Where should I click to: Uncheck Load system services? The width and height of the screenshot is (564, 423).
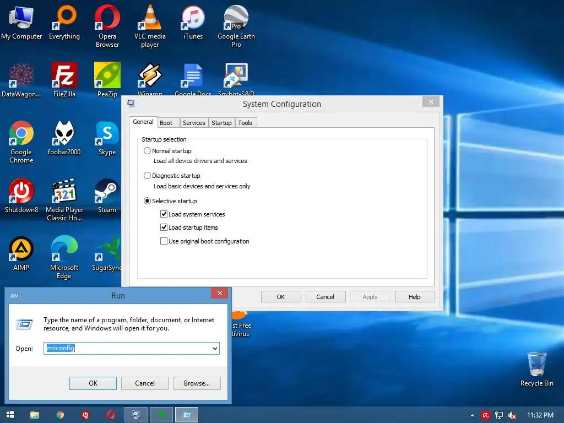(x=164, y=214)
